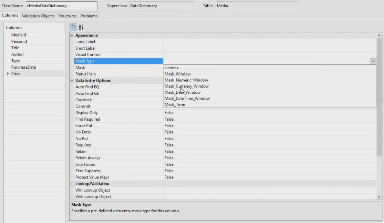384x223 pixels.
Task: Collapse the Data Entry Options section
Action: (72, 81)
